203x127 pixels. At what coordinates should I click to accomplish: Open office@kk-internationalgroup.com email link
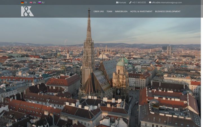[167, 3]
